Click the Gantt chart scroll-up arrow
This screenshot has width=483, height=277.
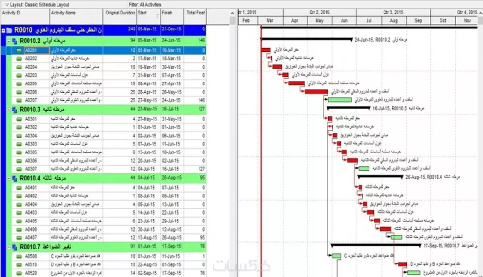tap(480, 13)
